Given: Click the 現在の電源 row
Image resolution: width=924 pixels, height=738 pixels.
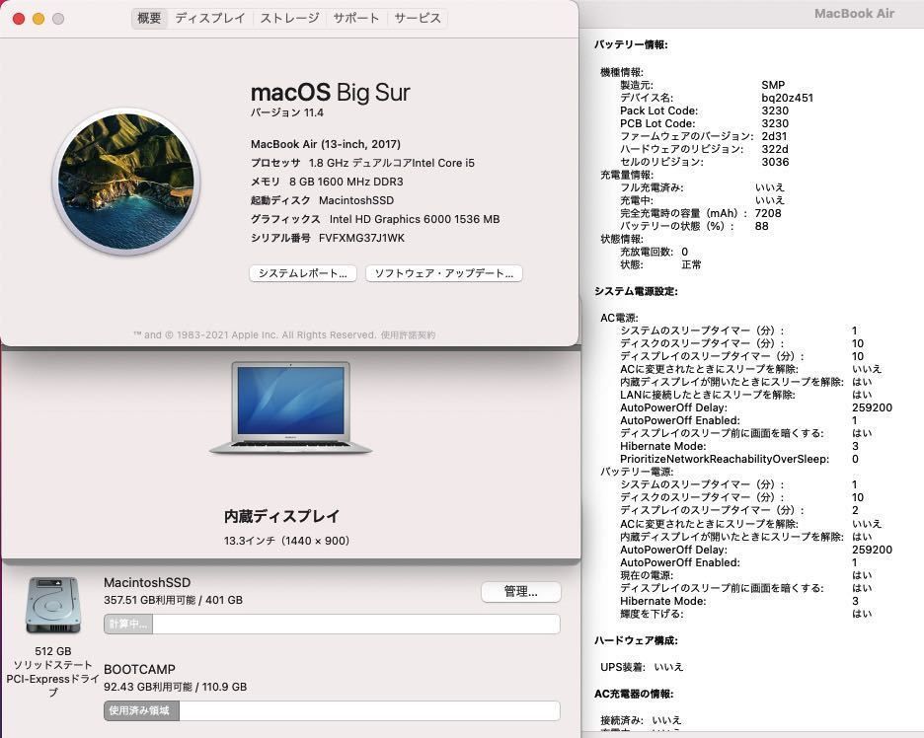Looking at the screenshot, I should [x=746, y=575].
